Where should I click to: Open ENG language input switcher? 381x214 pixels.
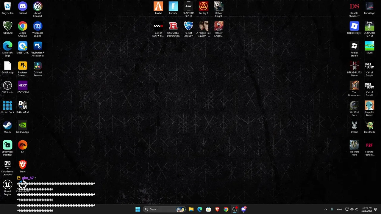[x=339, y=209]
